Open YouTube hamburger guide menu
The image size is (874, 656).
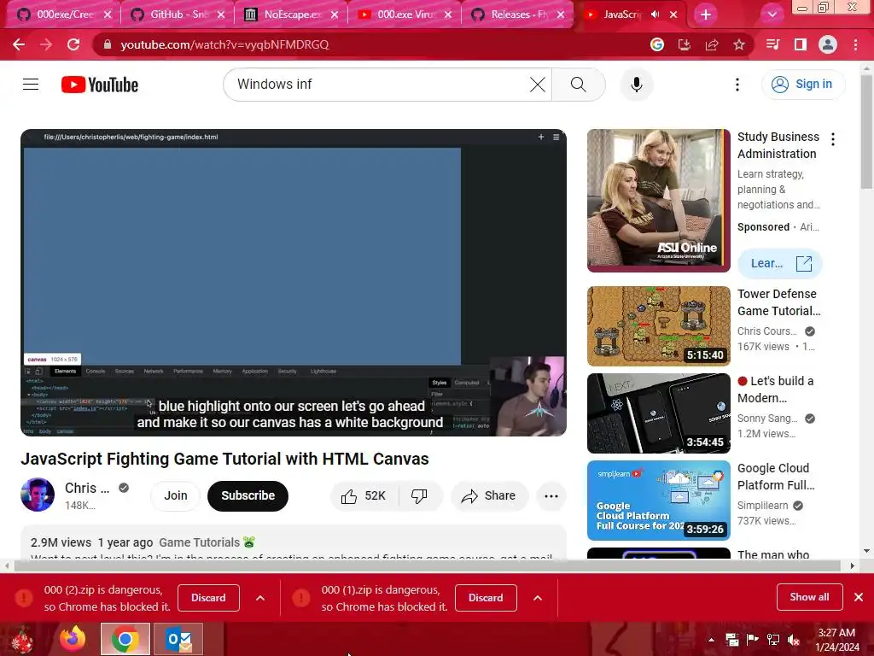(x=31, y=85)
